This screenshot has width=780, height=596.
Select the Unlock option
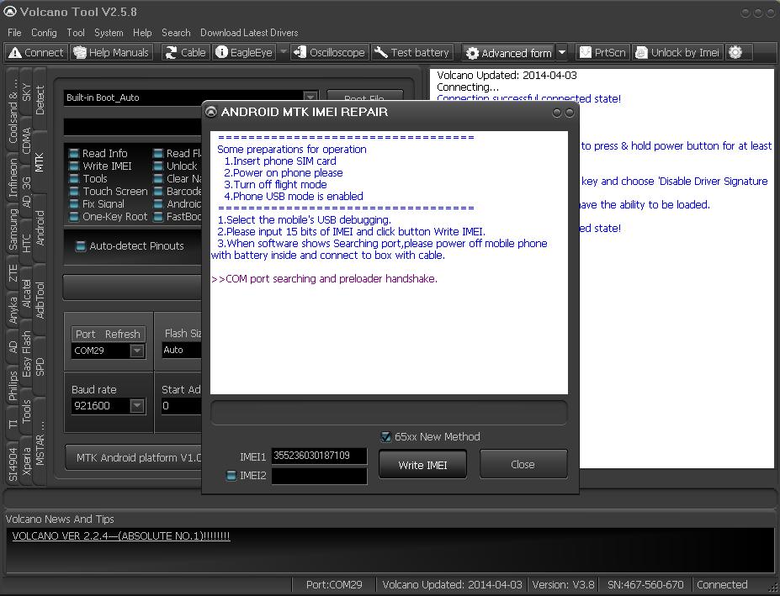point(176,166)
